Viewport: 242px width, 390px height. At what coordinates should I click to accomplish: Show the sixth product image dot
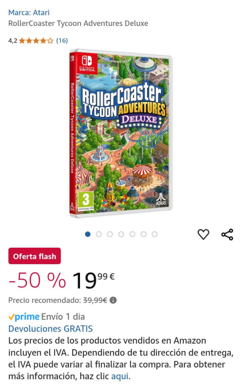pos(143,234)
